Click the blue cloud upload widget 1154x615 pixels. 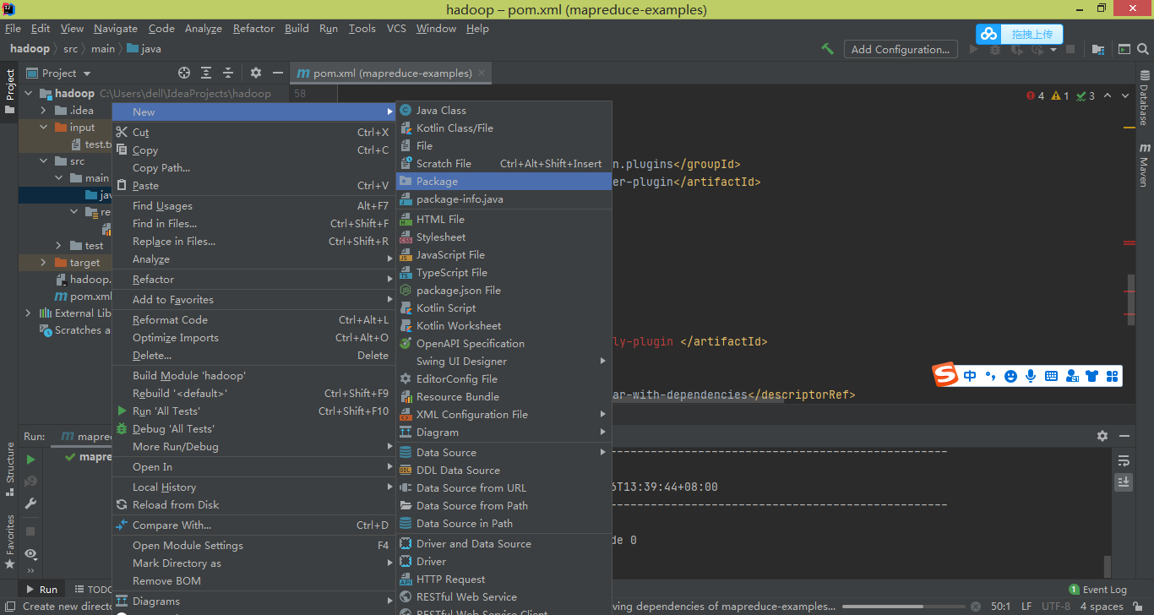[x=1019, y=34]
